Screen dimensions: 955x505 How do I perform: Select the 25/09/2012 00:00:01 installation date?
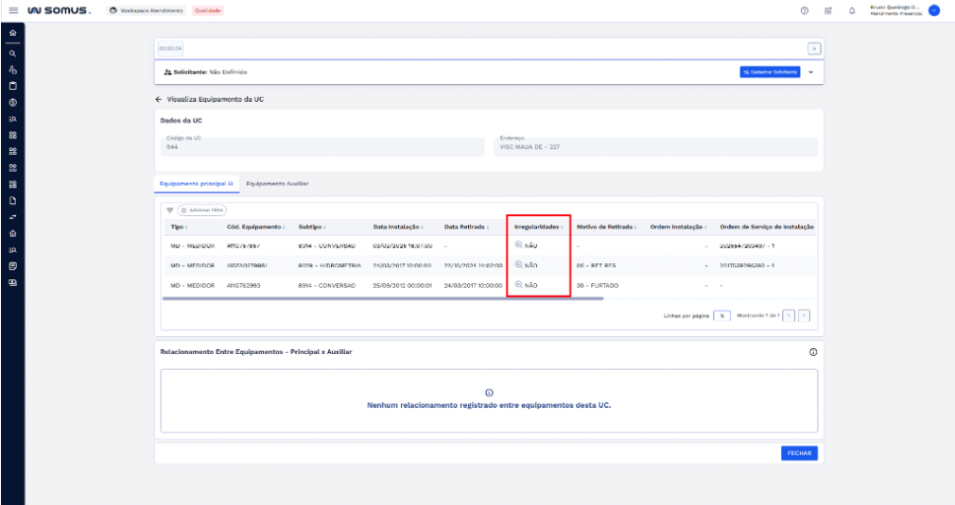tap(402, 286)
